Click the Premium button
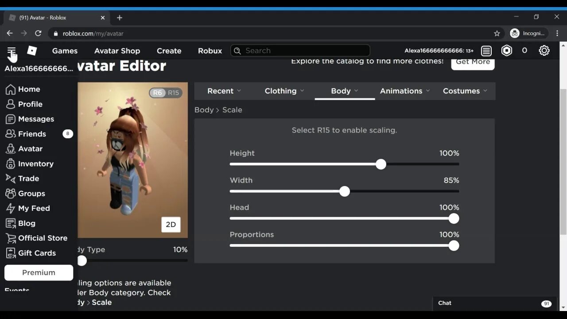 click(x=39, y=272)
